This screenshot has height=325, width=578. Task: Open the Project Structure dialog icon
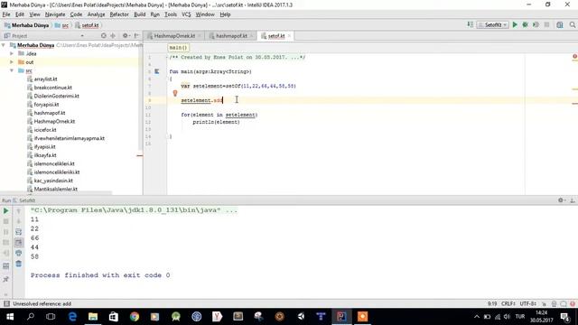560,24
